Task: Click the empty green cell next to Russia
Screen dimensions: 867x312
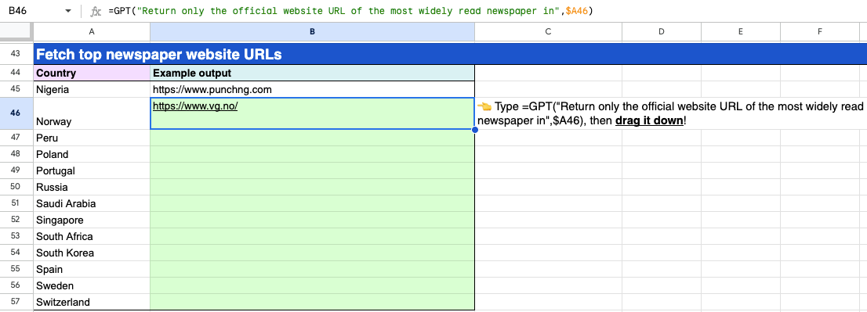Action: click(x=313, y=187)
